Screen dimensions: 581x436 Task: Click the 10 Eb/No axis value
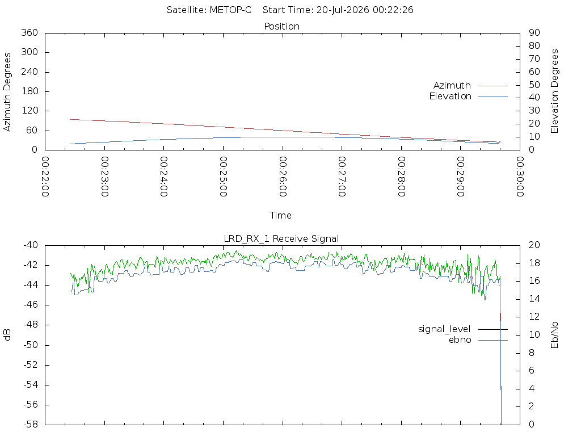(534, 335)
